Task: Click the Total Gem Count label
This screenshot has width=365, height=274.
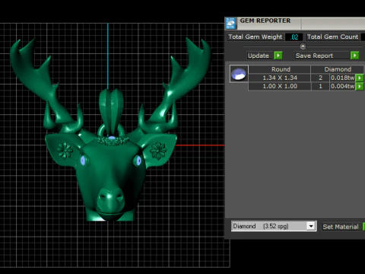Action: 332,37
